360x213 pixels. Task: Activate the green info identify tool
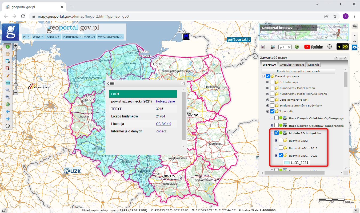coord(8,46)
